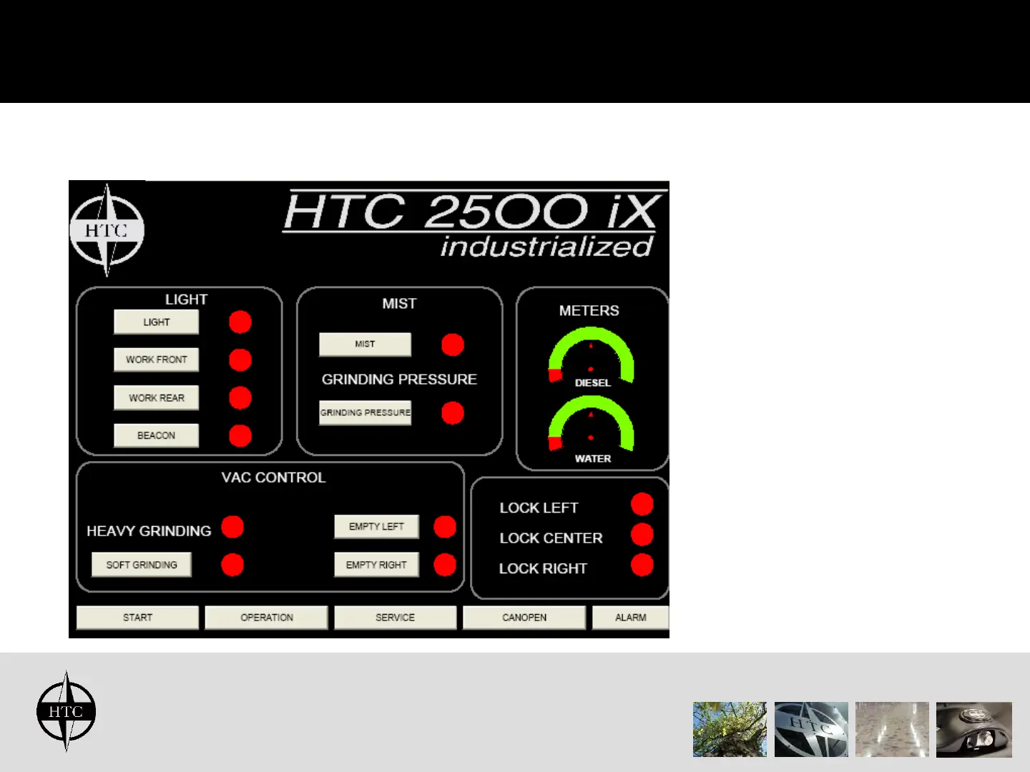Click the HTC compass logo in panel
This screenshot has width=1030, height=772.
[107, 229]
